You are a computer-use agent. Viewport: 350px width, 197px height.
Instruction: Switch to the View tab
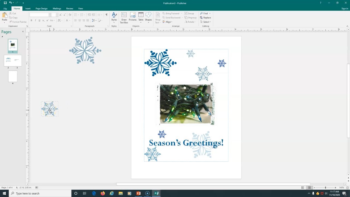[81, 8]
